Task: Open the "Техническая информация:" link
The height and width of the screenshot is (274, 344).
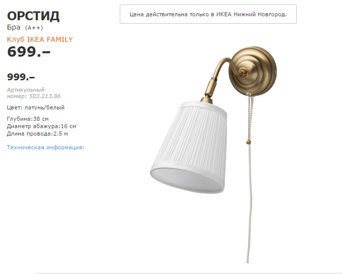Action: click(46, 147)
